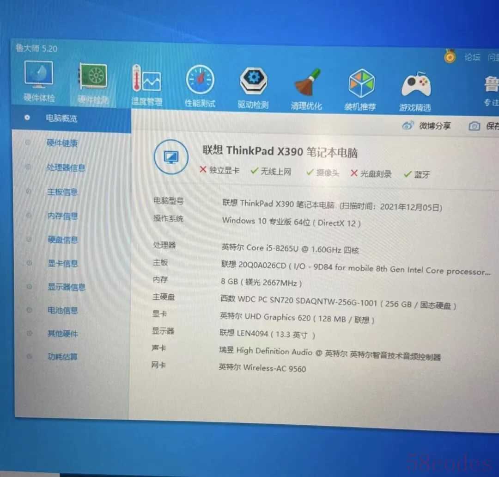Select 电脑概览 in the sidebar
Viewport: 499px width, 477px height.
tap(61, 118)
